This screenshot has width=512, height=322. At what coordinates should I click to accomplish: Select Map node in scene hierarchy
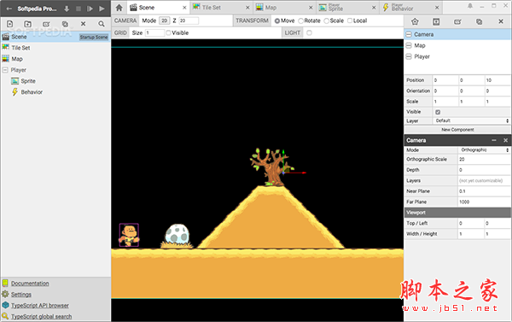point(457,45)
